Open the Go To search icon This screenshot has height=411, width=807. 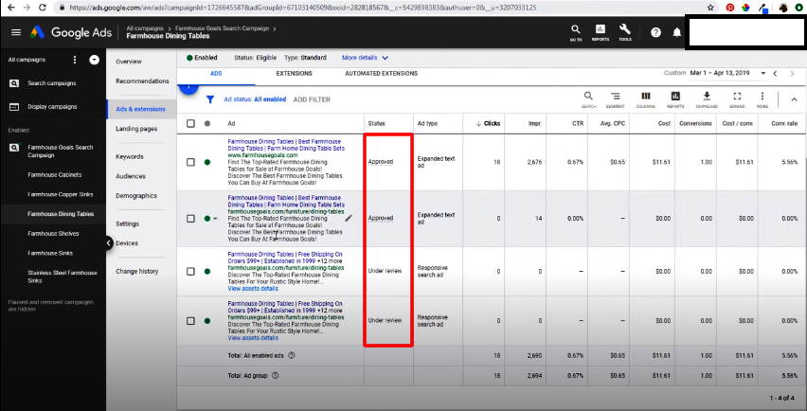click(x=576, y=32)
